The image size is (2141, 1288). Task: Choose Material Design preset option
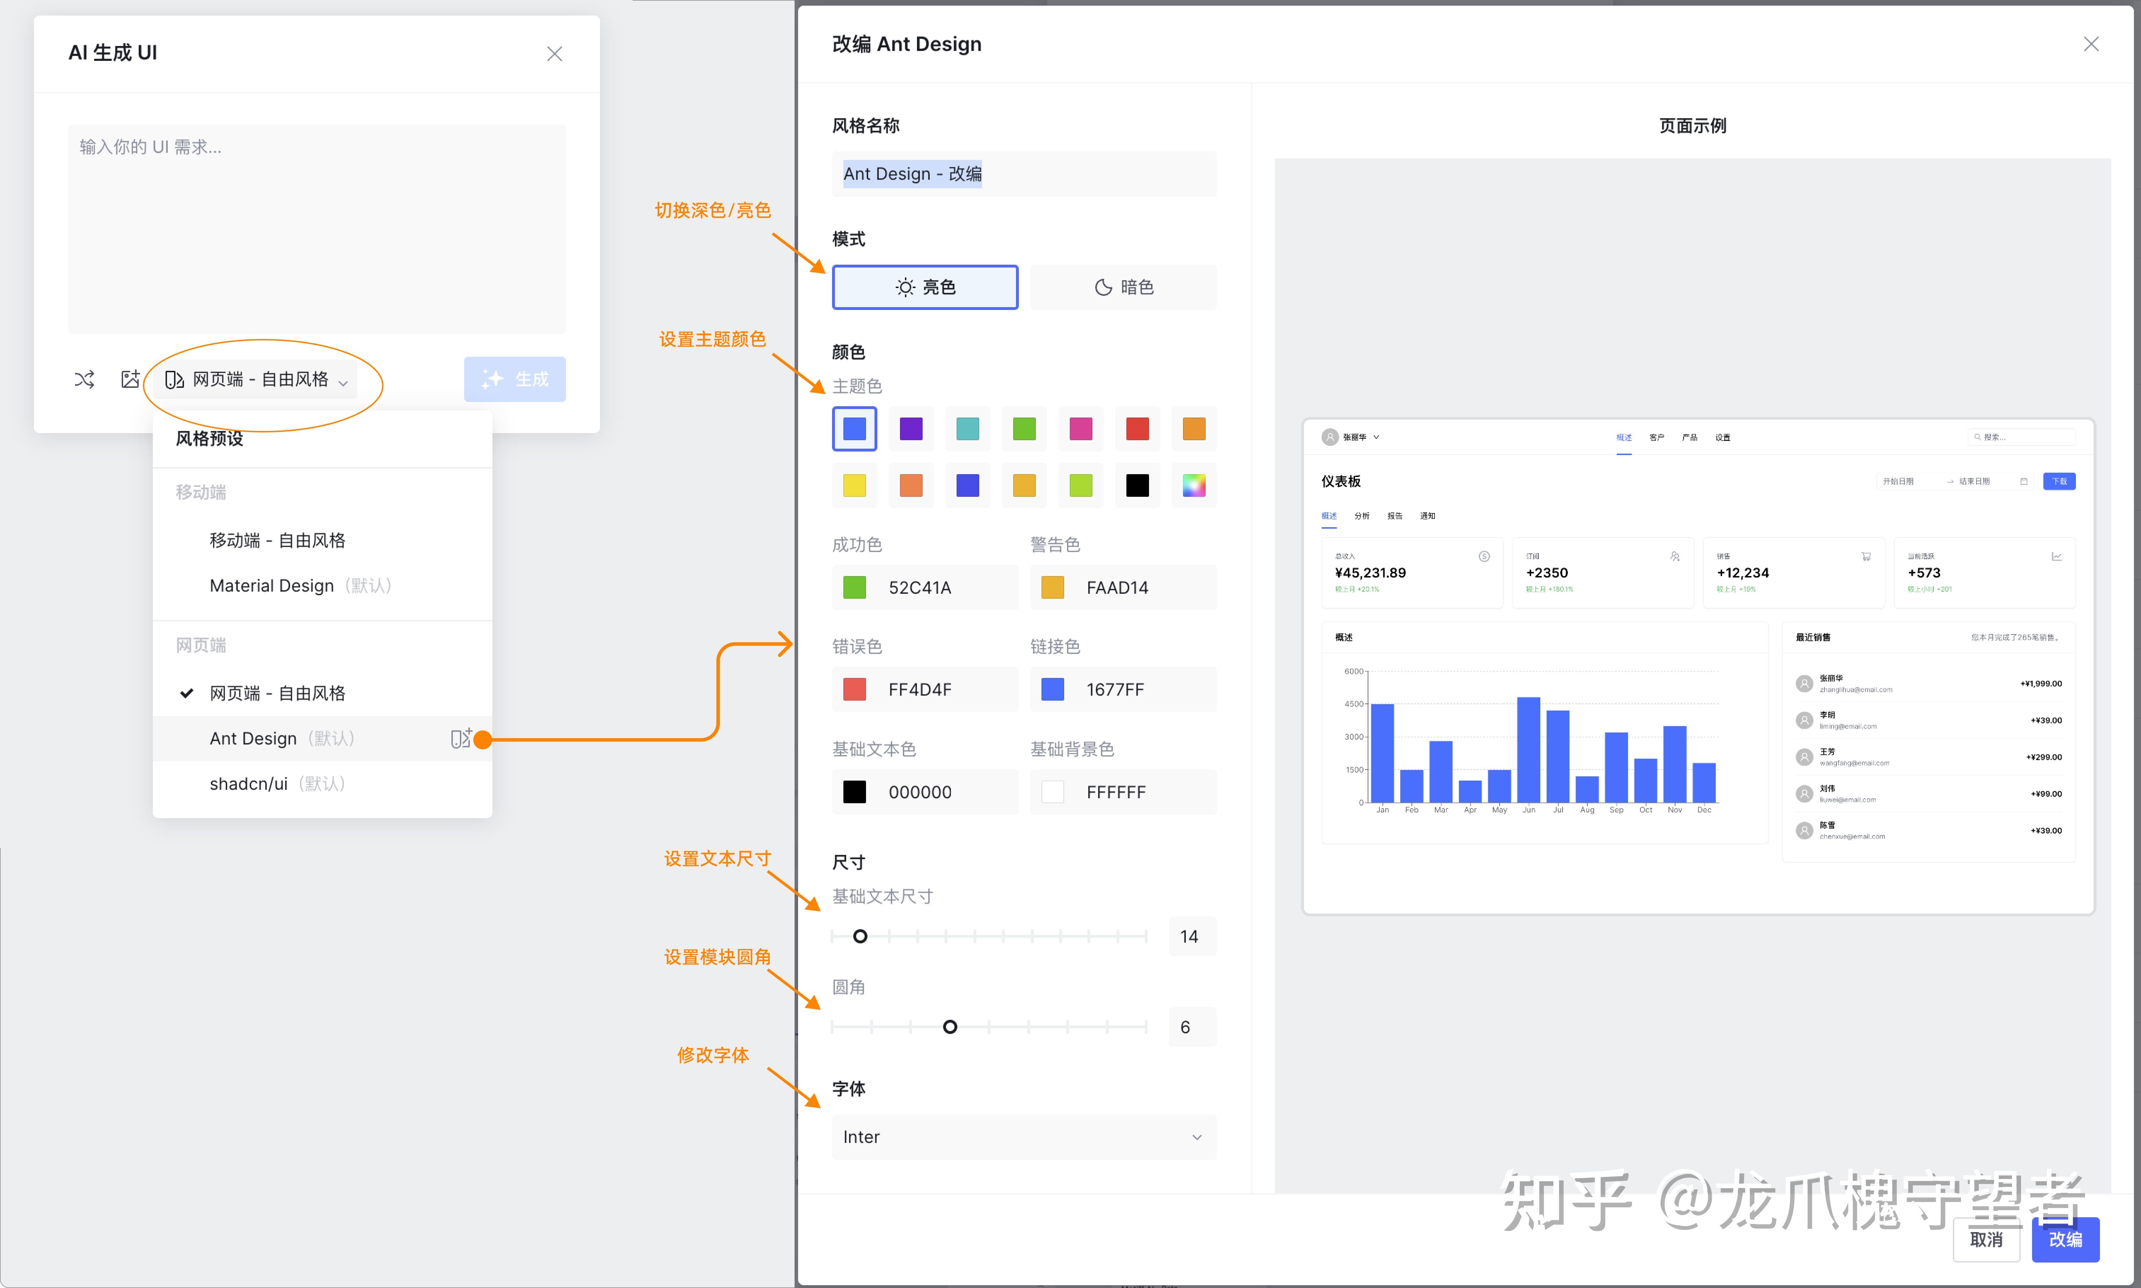272,586
